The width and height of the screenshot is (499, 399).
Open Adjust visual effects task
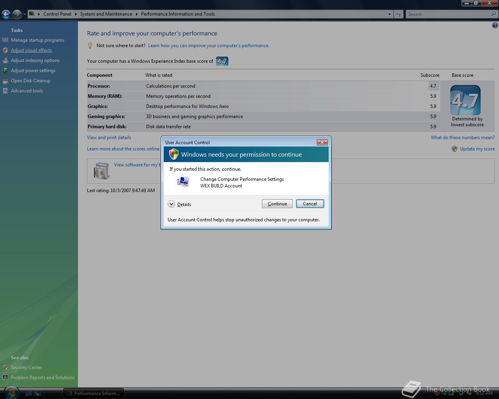(x=31, y=50)
